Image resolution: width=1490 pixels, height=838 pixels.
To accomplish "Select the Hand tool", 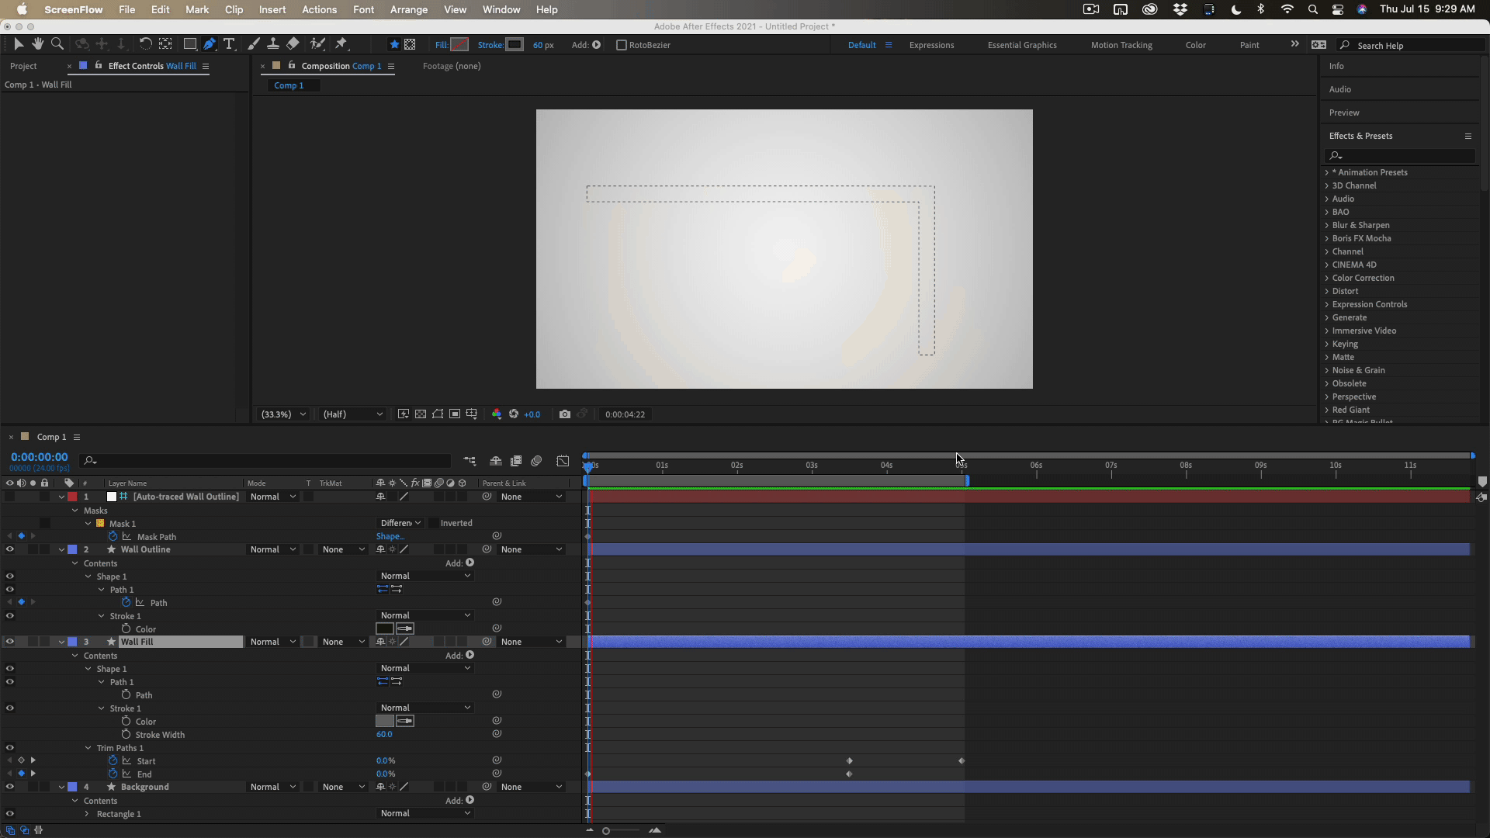I will click(x=37, y=44).
